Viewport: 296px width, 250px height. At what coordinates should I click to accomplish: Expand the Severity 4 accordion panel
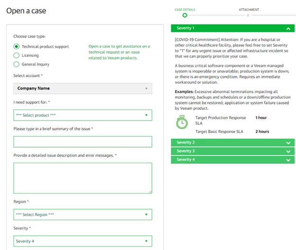[x=232, y=160]
